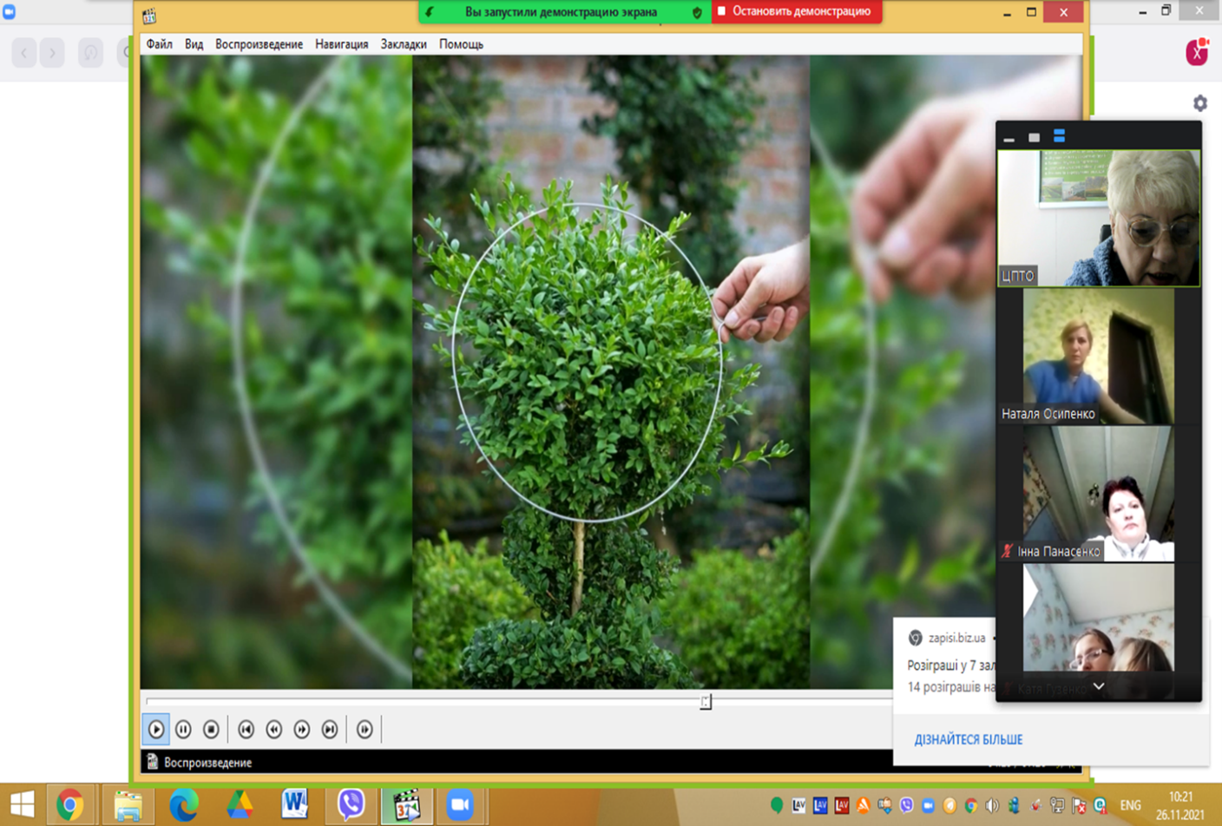This screenshot has width=1222, height=826.
Task: Stop sharing via Остановить демонстрацию button
Action: (796, 11)
